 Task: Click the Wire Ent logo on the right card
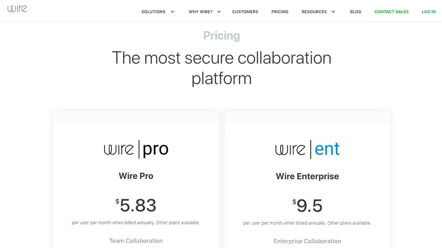[x=307, y=148]
